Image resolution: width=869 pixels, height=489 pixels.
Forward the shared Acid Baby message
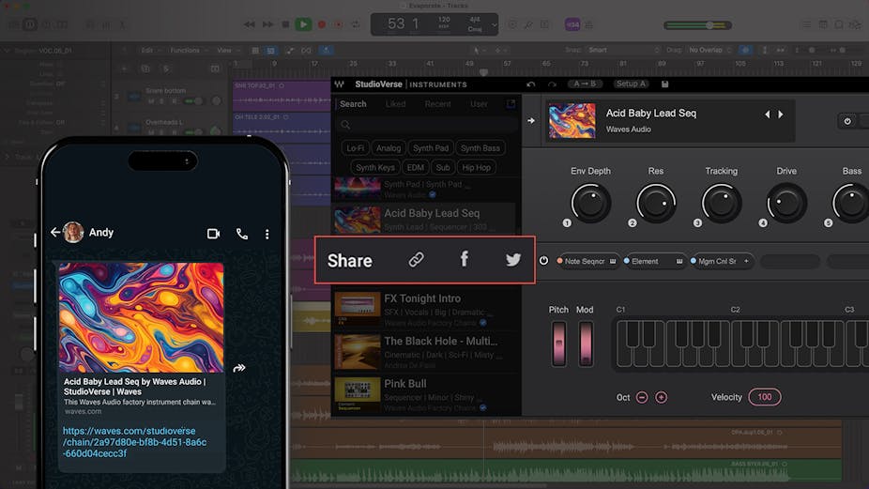pos(239,368)
